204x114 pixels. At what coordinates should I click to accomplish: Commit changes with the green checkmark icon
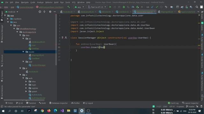point(157,7)
